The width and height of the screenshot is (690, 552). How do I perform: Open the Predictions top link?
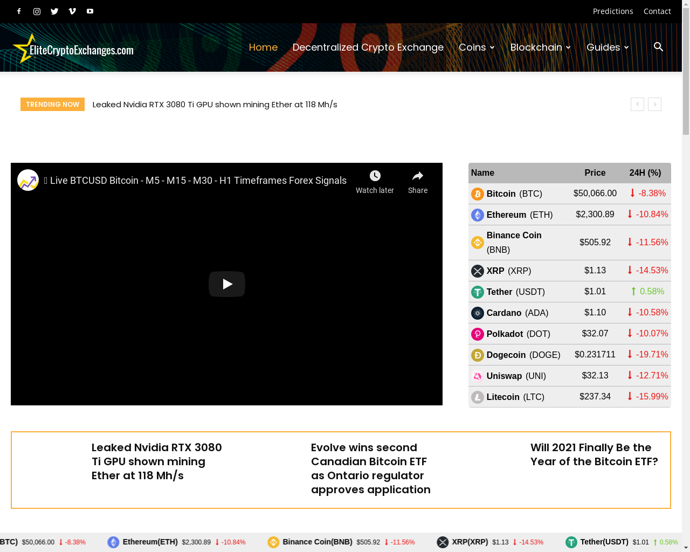(x=613, y=11)
